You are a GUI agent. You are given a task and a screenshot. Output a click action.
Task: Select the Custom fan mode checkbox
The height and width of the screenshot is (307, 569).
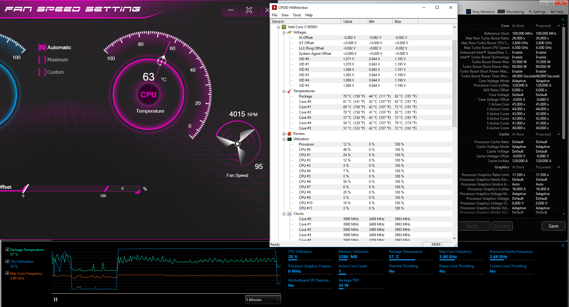click(x=42, y=72)
